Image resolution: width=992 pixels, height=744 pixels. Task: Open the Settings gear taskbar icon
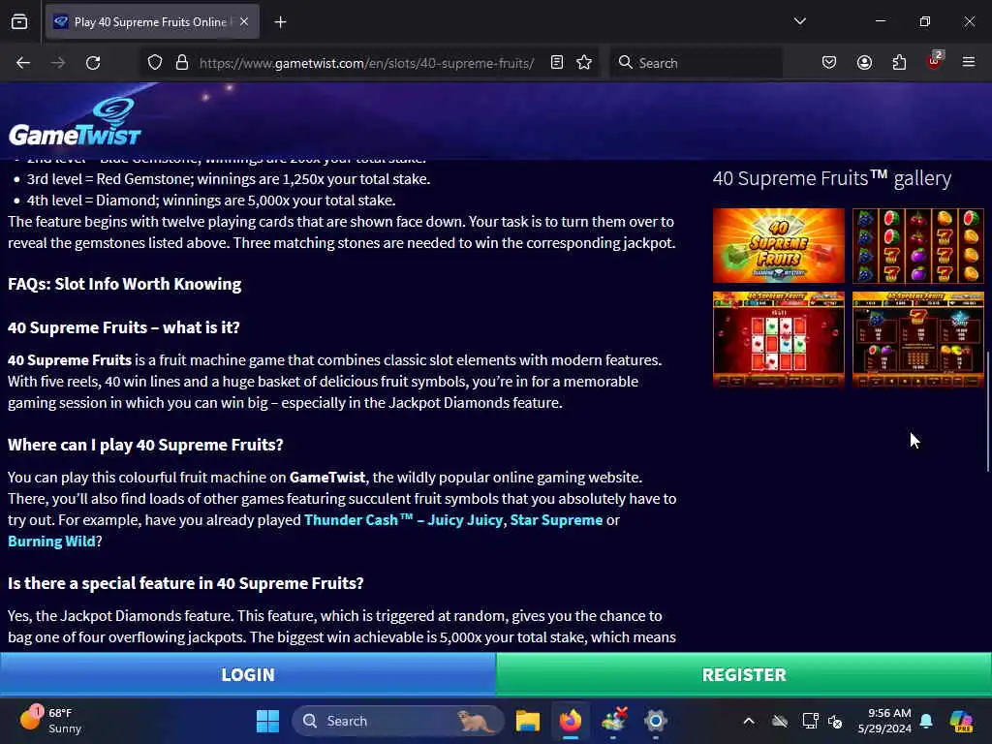tap(656, 721)
